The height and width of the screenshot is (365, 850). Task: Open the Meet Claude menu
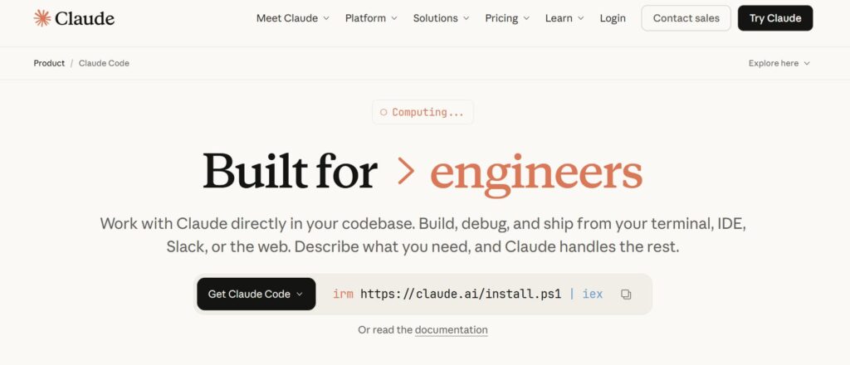tap(292, 18)
